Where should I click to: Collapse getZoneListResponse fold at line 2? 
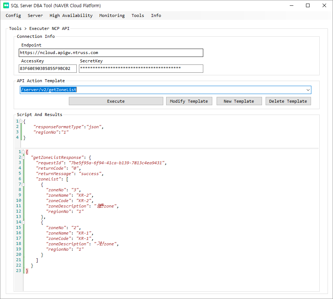23,157
